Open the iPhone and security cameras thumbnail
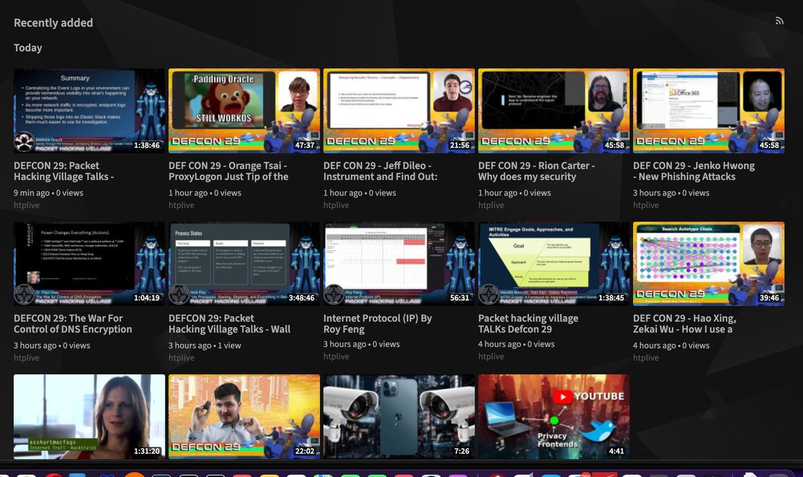Image resolution: width=803 pixels, height=477 pixels. click(x=399, y=416)
